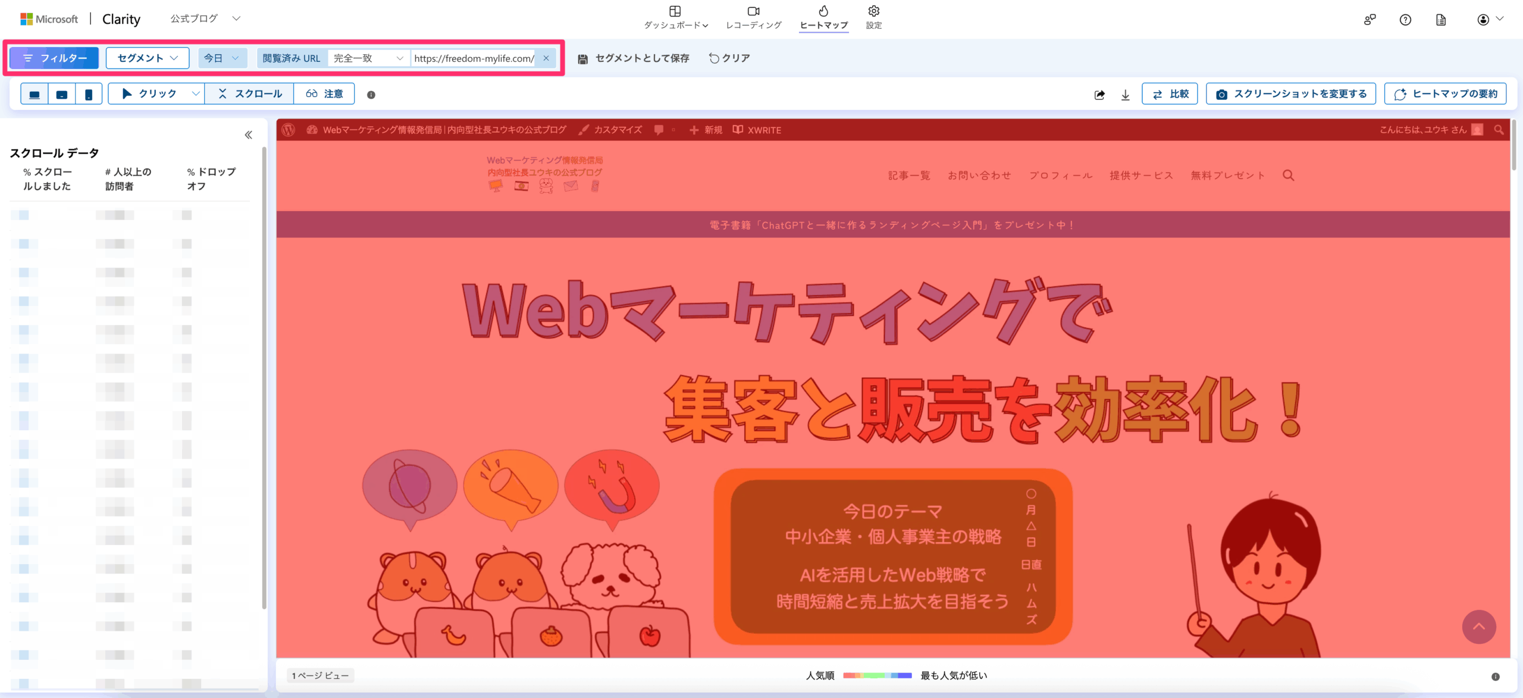
Task: Click the お問い合わせ menu item
Action: click(x=979, y=175)
